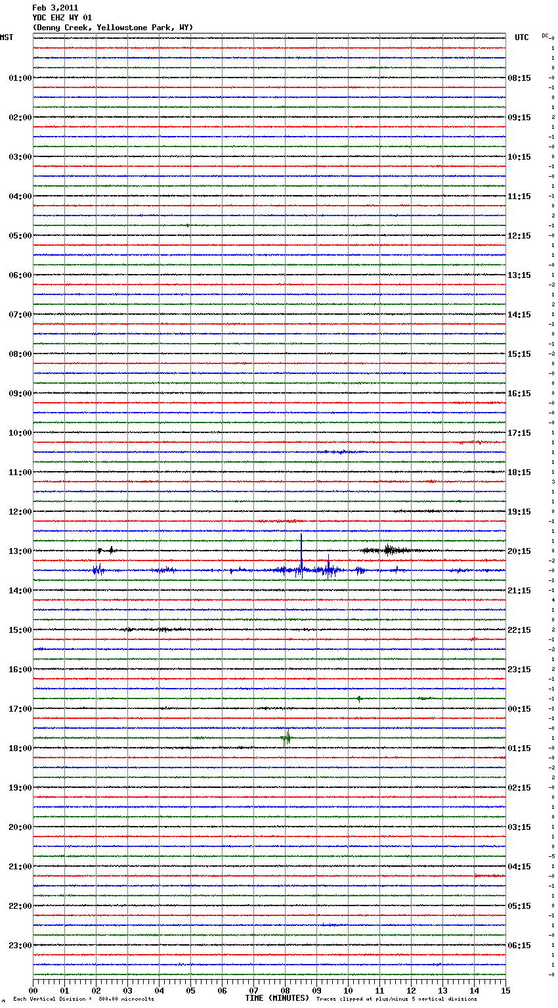
Task: Select the "16:00" MST hour label
Action: [x=20, y=670]
